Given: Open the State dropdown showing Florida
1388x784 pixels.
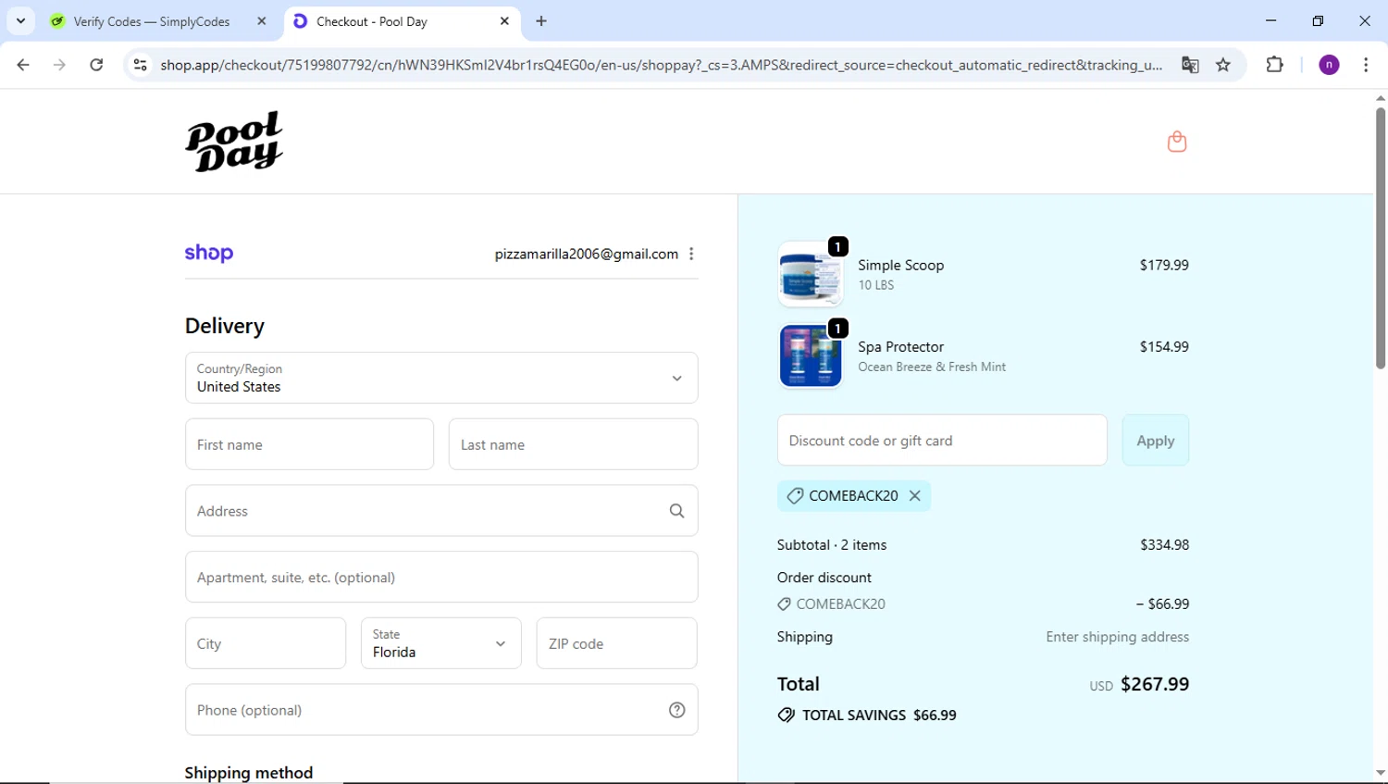Looking at the screenshot, I should click(441, 643).
